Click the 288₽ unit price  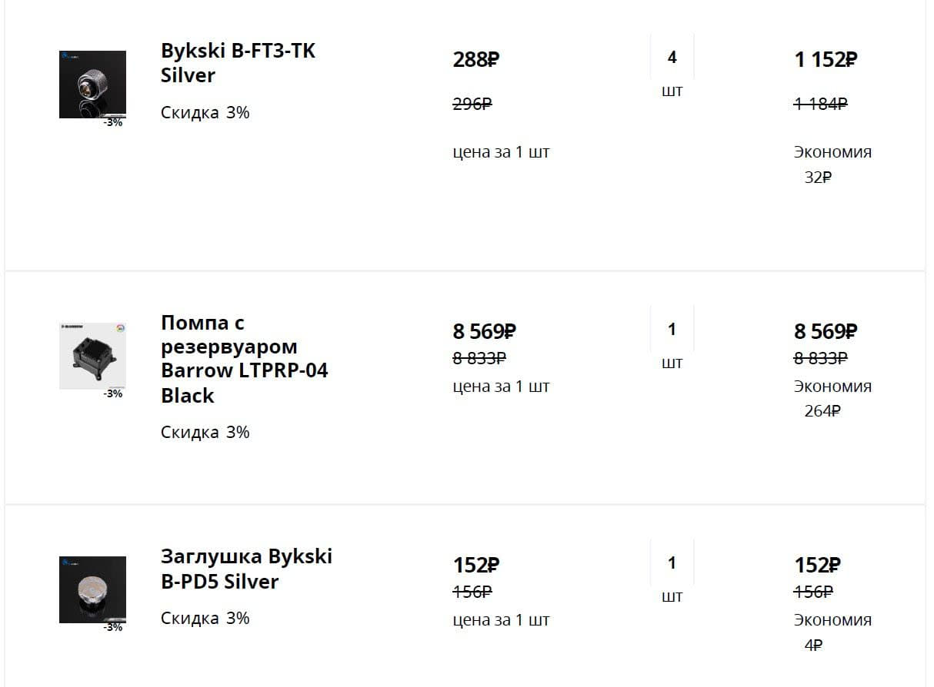click(475, 60)
